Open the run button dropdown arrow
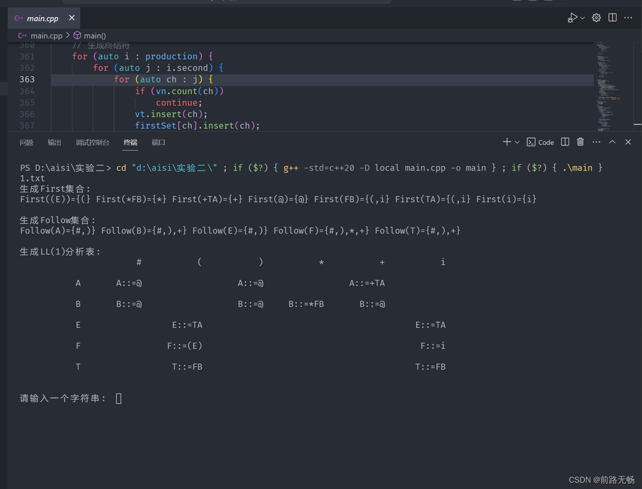Image resolution: width=642 pixels, height=489 pixels. point(582,18)
